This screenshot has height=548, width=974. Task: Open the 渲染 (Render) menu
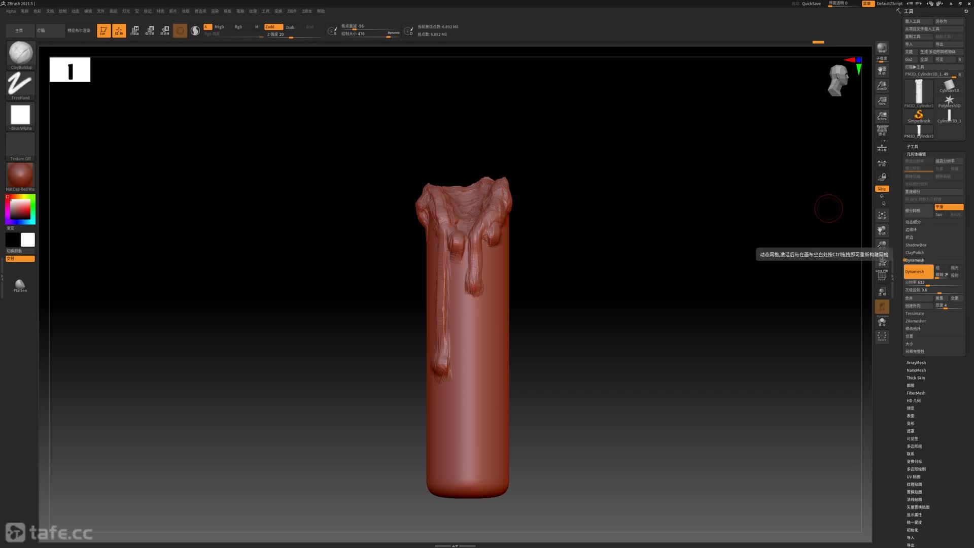tap(215, 11)
